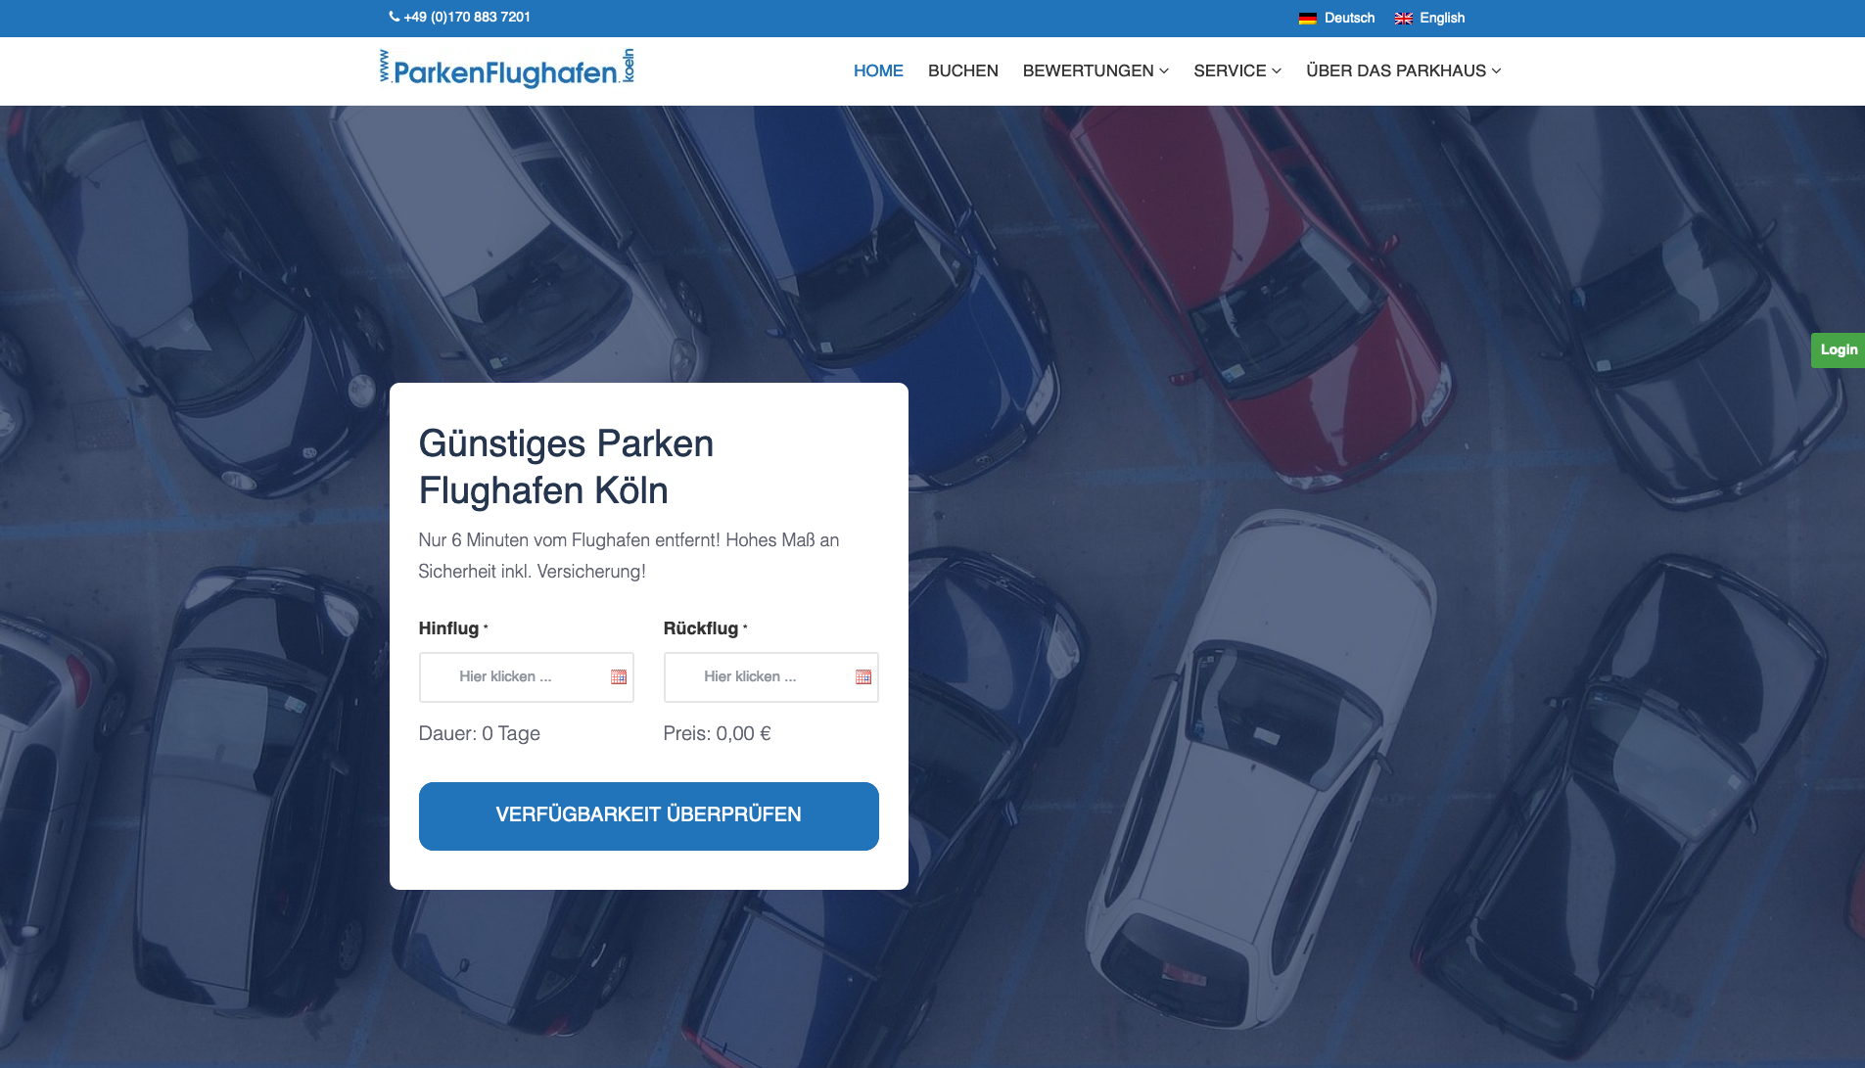Click the green Login tab
Screen dimensions: 1865x1068
point(1838,349)
